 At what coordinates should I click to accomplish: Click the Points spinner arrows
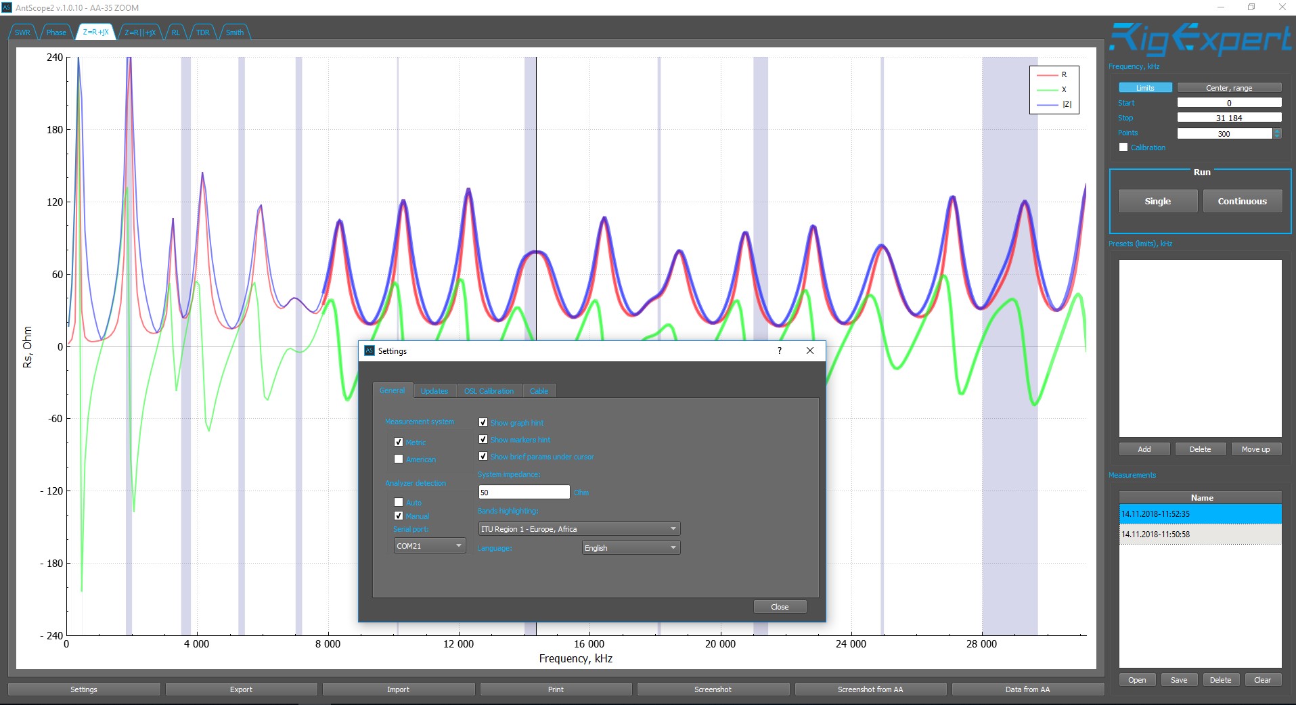pyautogui.click(x=1277, y=133)
